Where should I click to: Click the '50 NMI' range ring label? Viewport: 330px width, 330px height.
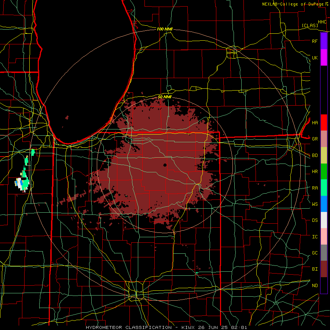tap(165, 97)
